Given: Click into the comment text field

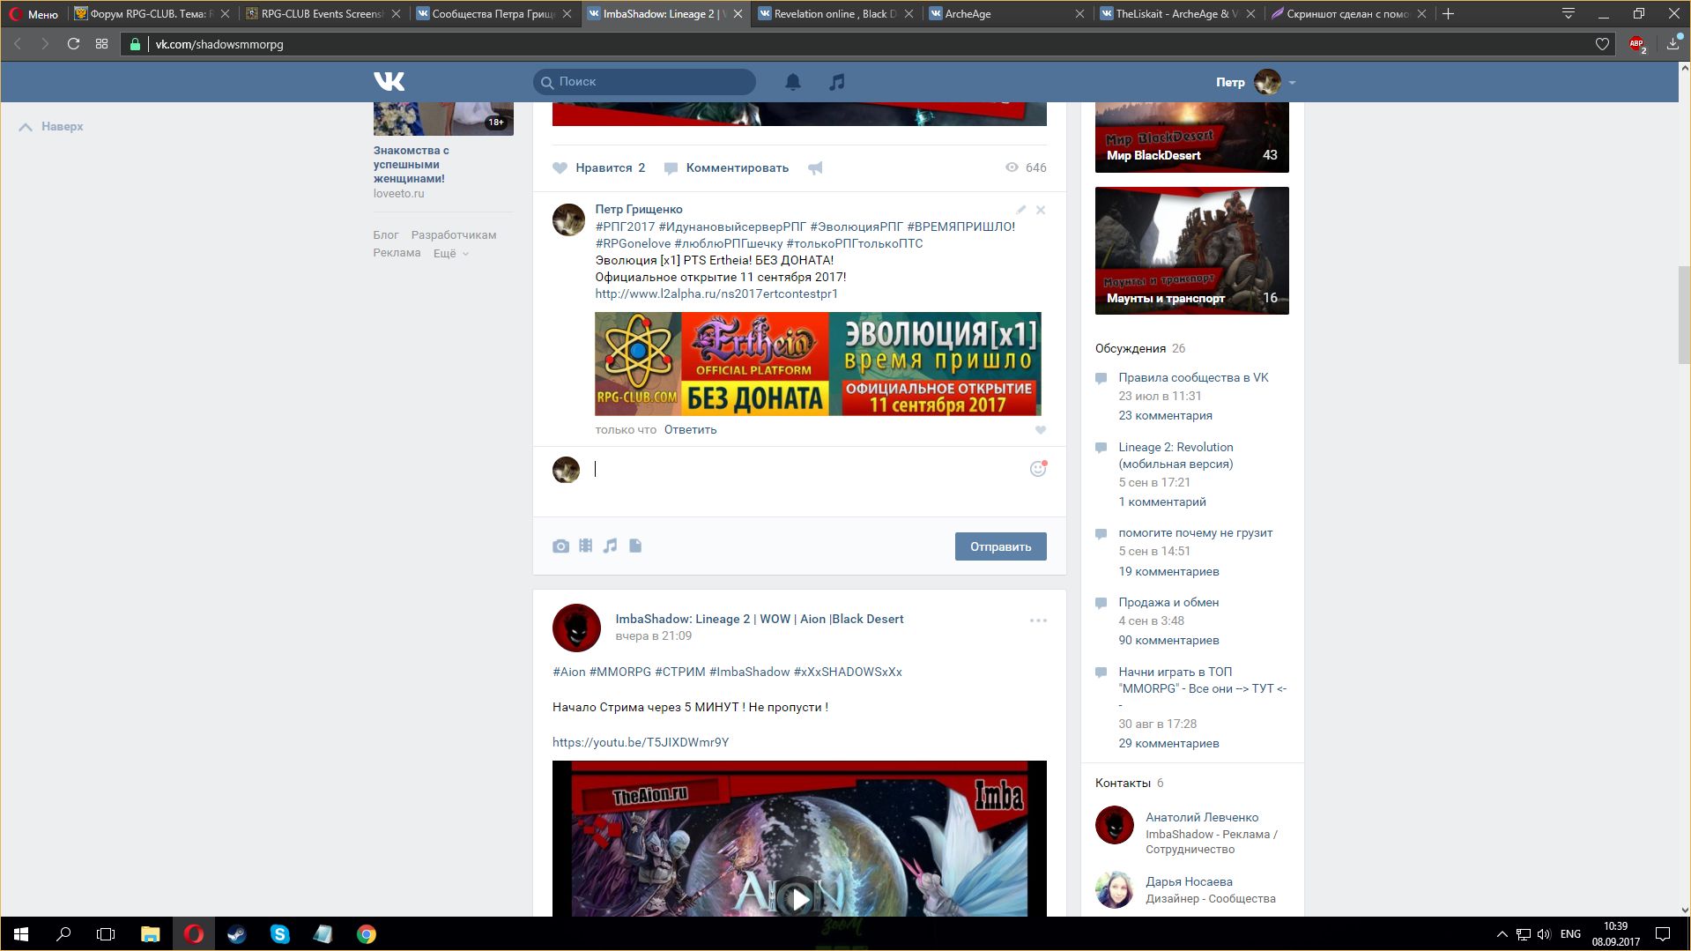Looking at the screenshot, I should pos(806,470).
